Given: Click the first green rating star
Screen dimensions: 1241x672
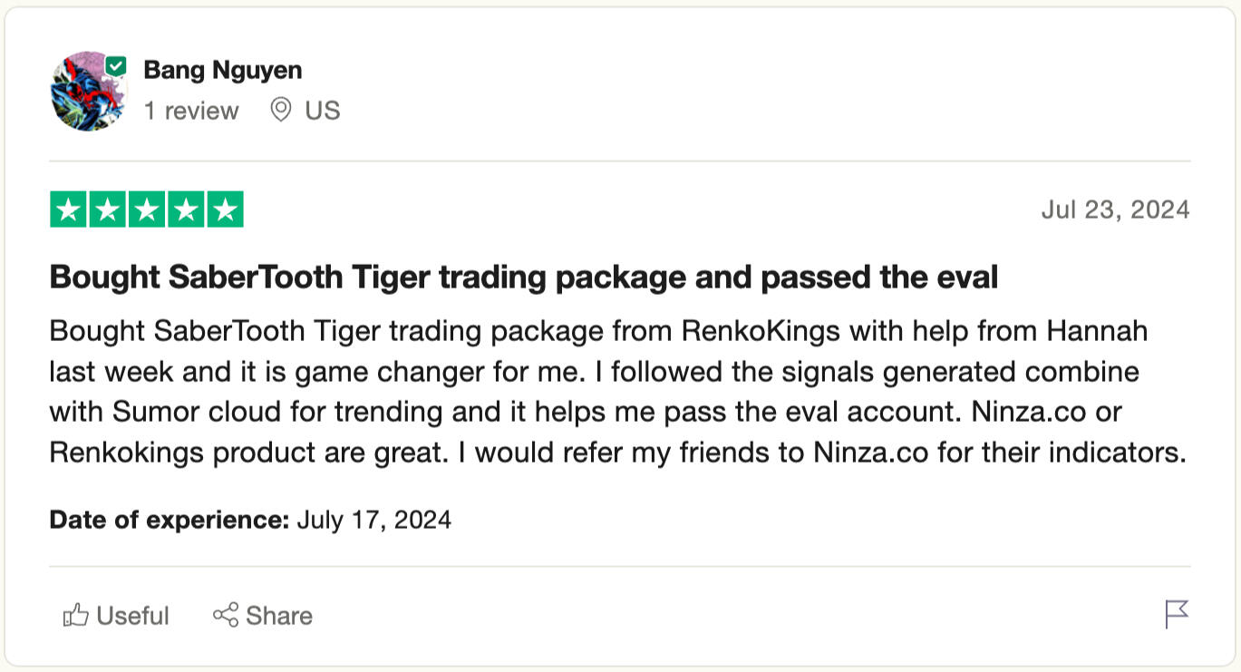Looking at the screenshot, I should pos(68,209).
